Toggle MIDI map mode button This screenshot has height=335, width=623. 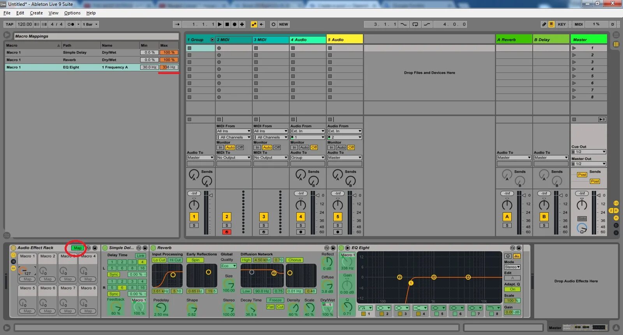(579, 24)
